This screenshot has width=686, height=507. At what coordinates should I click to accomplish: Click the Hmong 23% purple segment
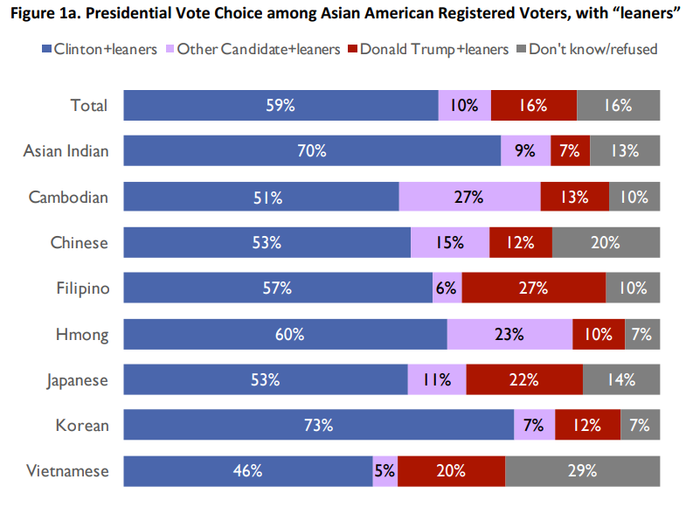coord(509,335)
